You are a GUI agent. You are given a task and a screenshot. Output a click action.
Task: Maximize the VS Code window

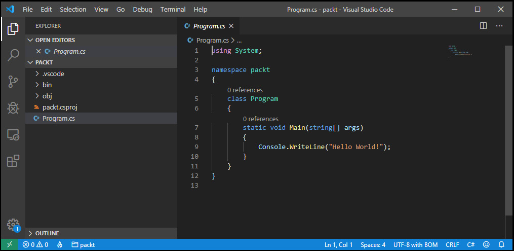pyautogui.click(x=478, y=9)
